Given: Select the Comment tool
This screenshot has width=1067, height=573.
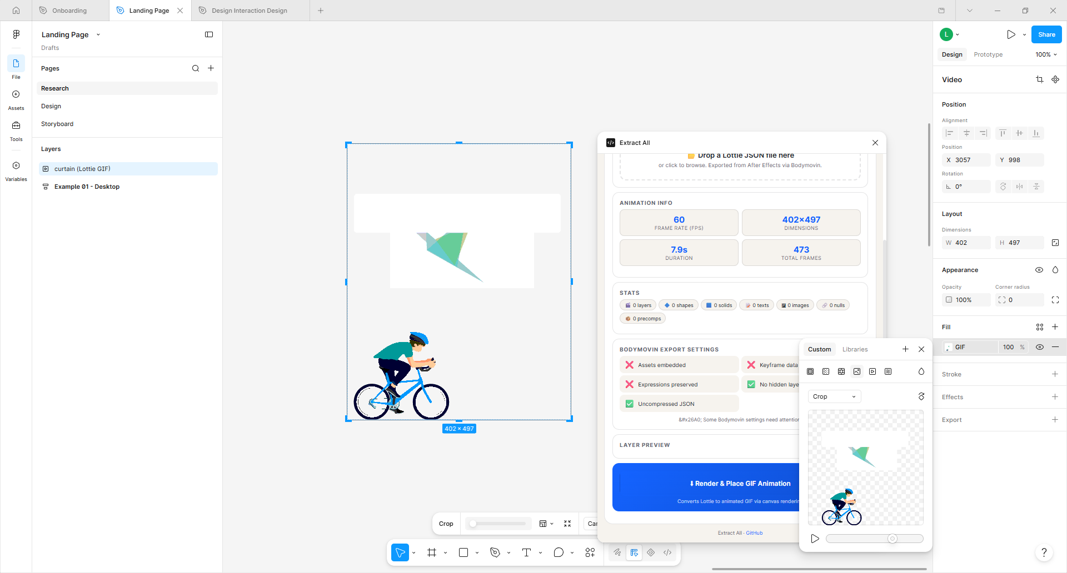Looking at the screenshot, I should tap(559, 552).
